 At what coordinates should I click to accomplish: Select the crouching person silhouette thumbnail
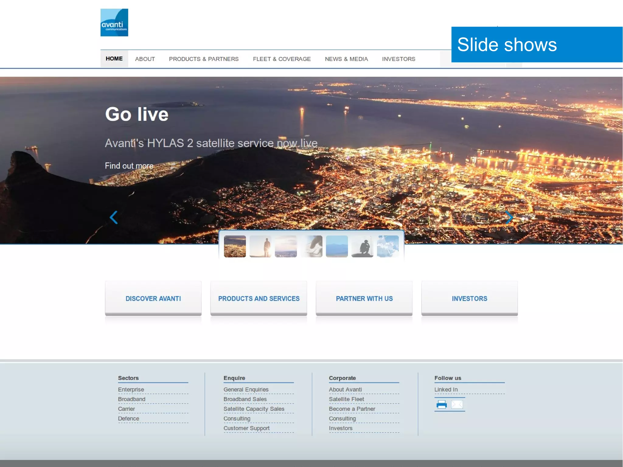coord(362,246)
